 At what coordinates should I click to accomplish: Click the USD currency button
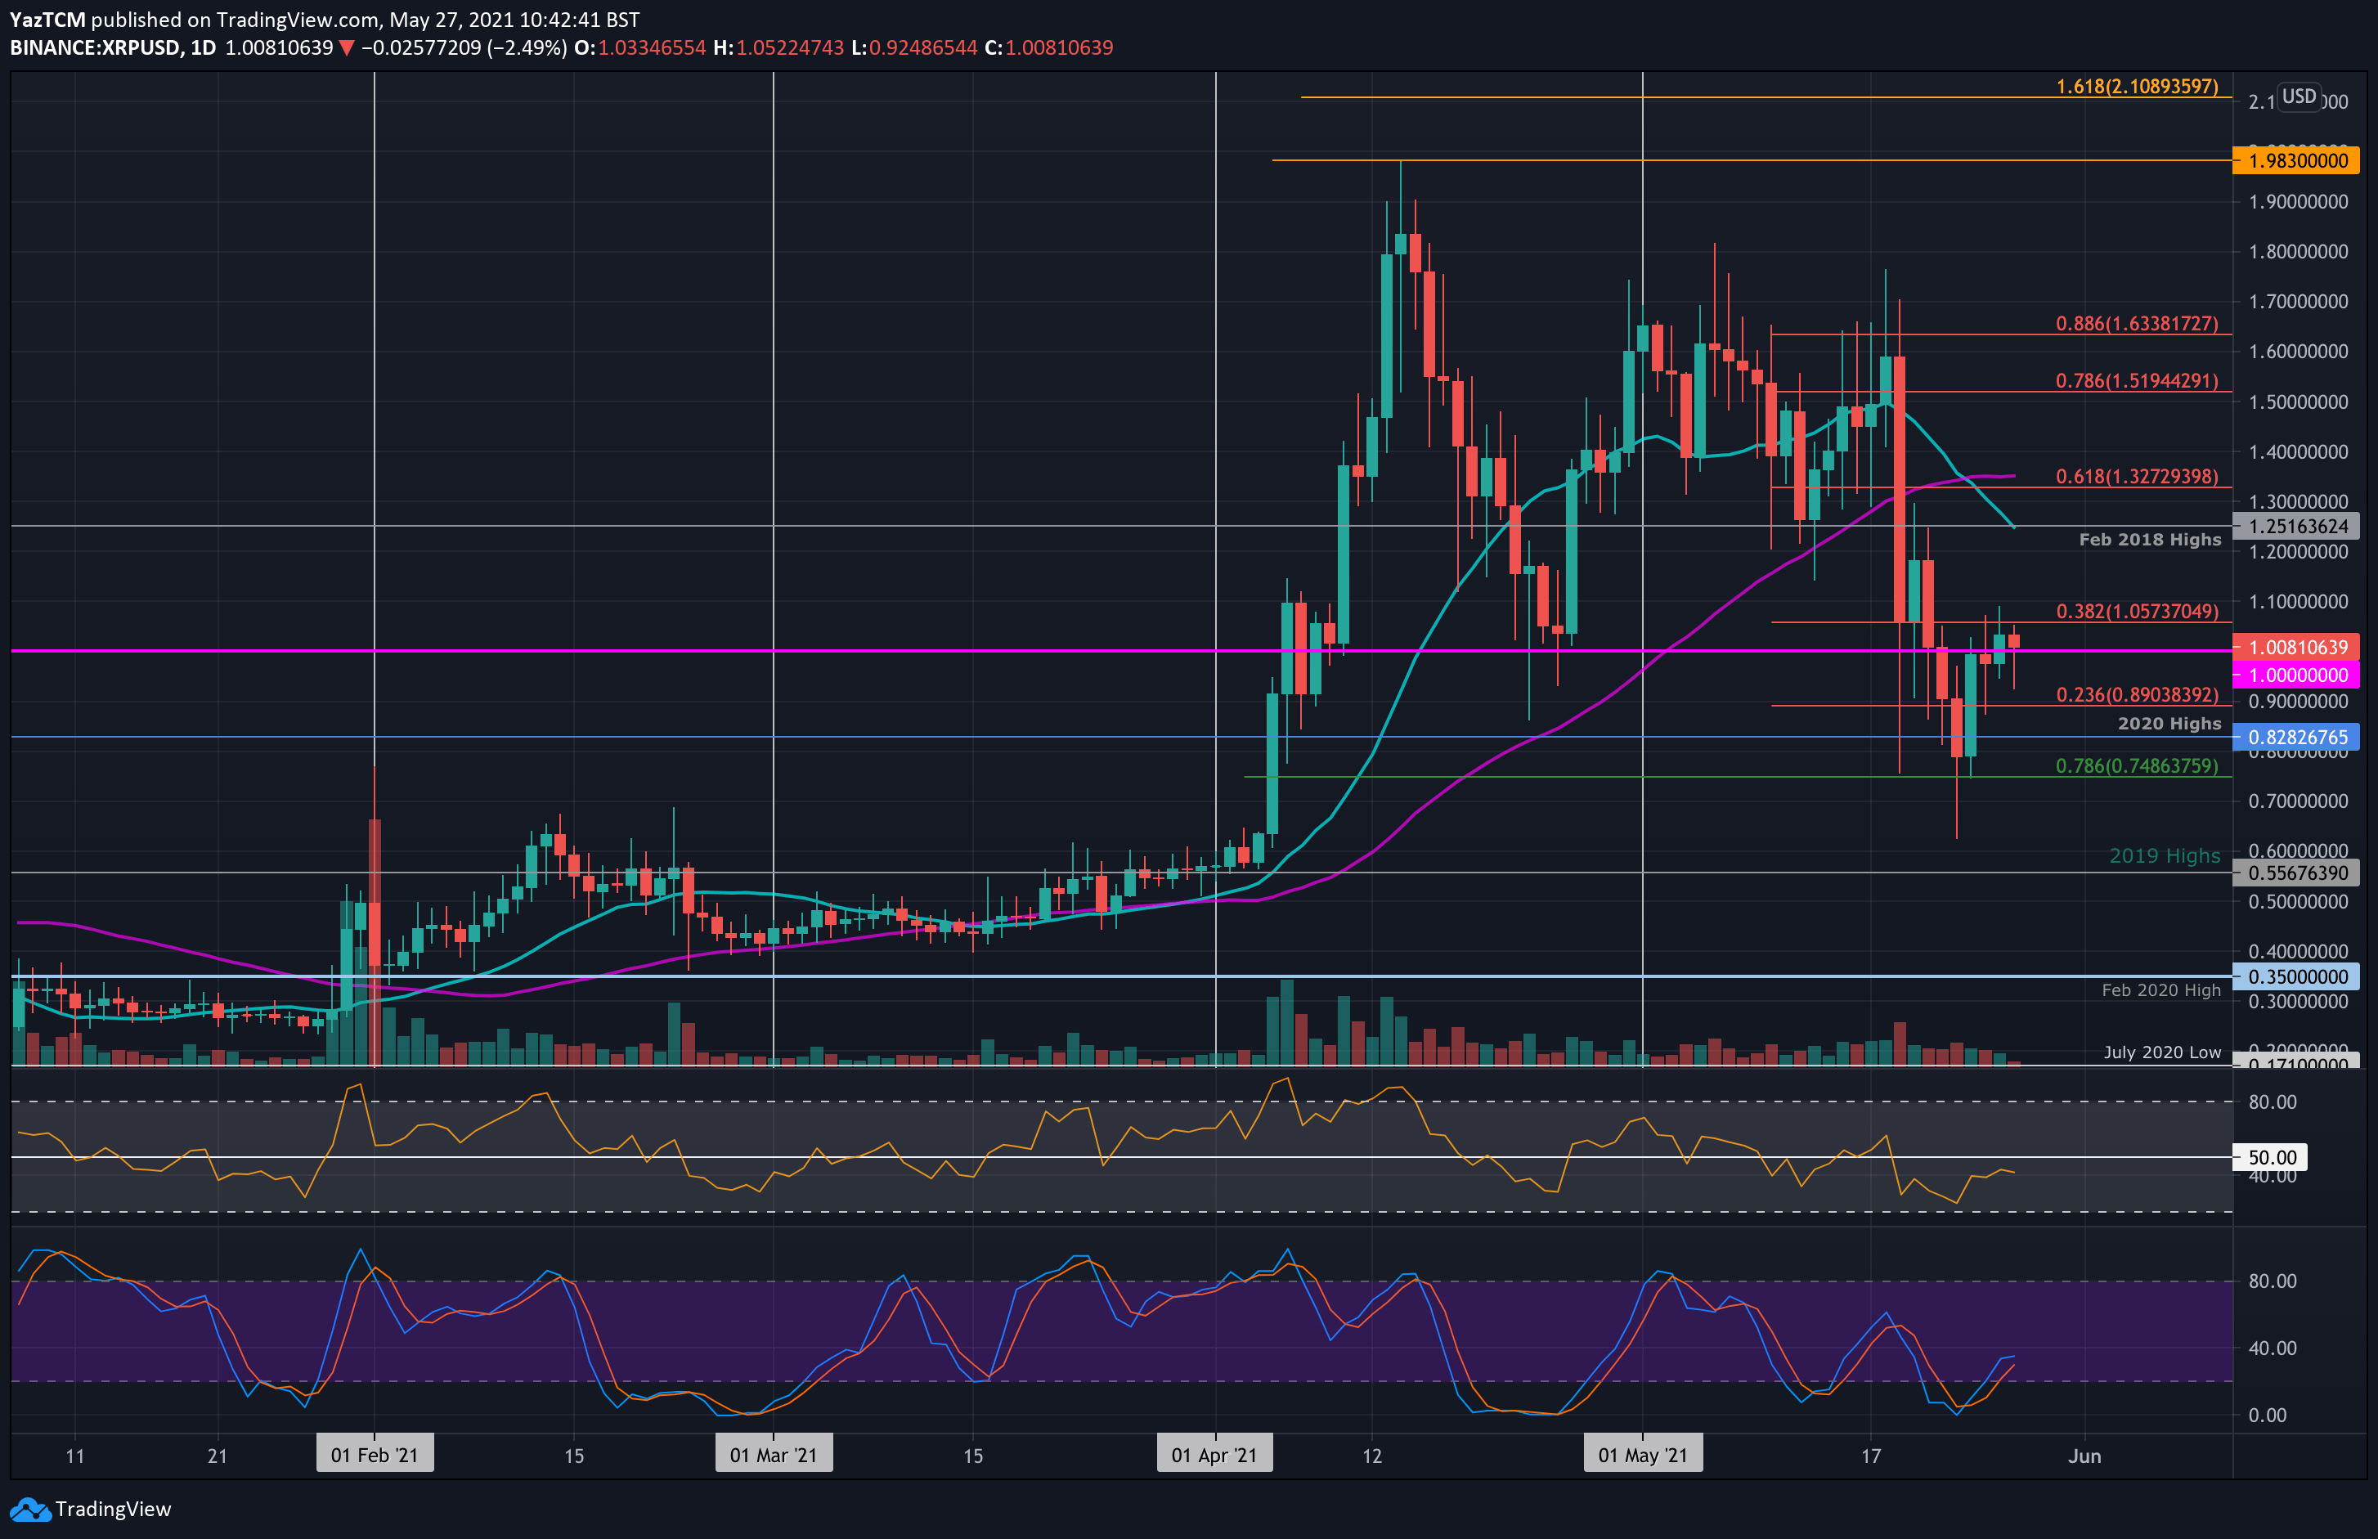click(2298, 96)
